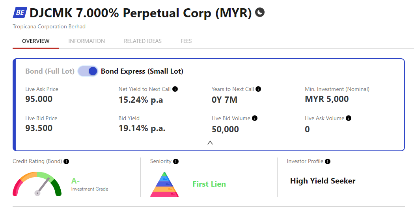This screenshot has height=215, width=414.
Task: Click the A- rating text
Action: (x=76, y=181)
